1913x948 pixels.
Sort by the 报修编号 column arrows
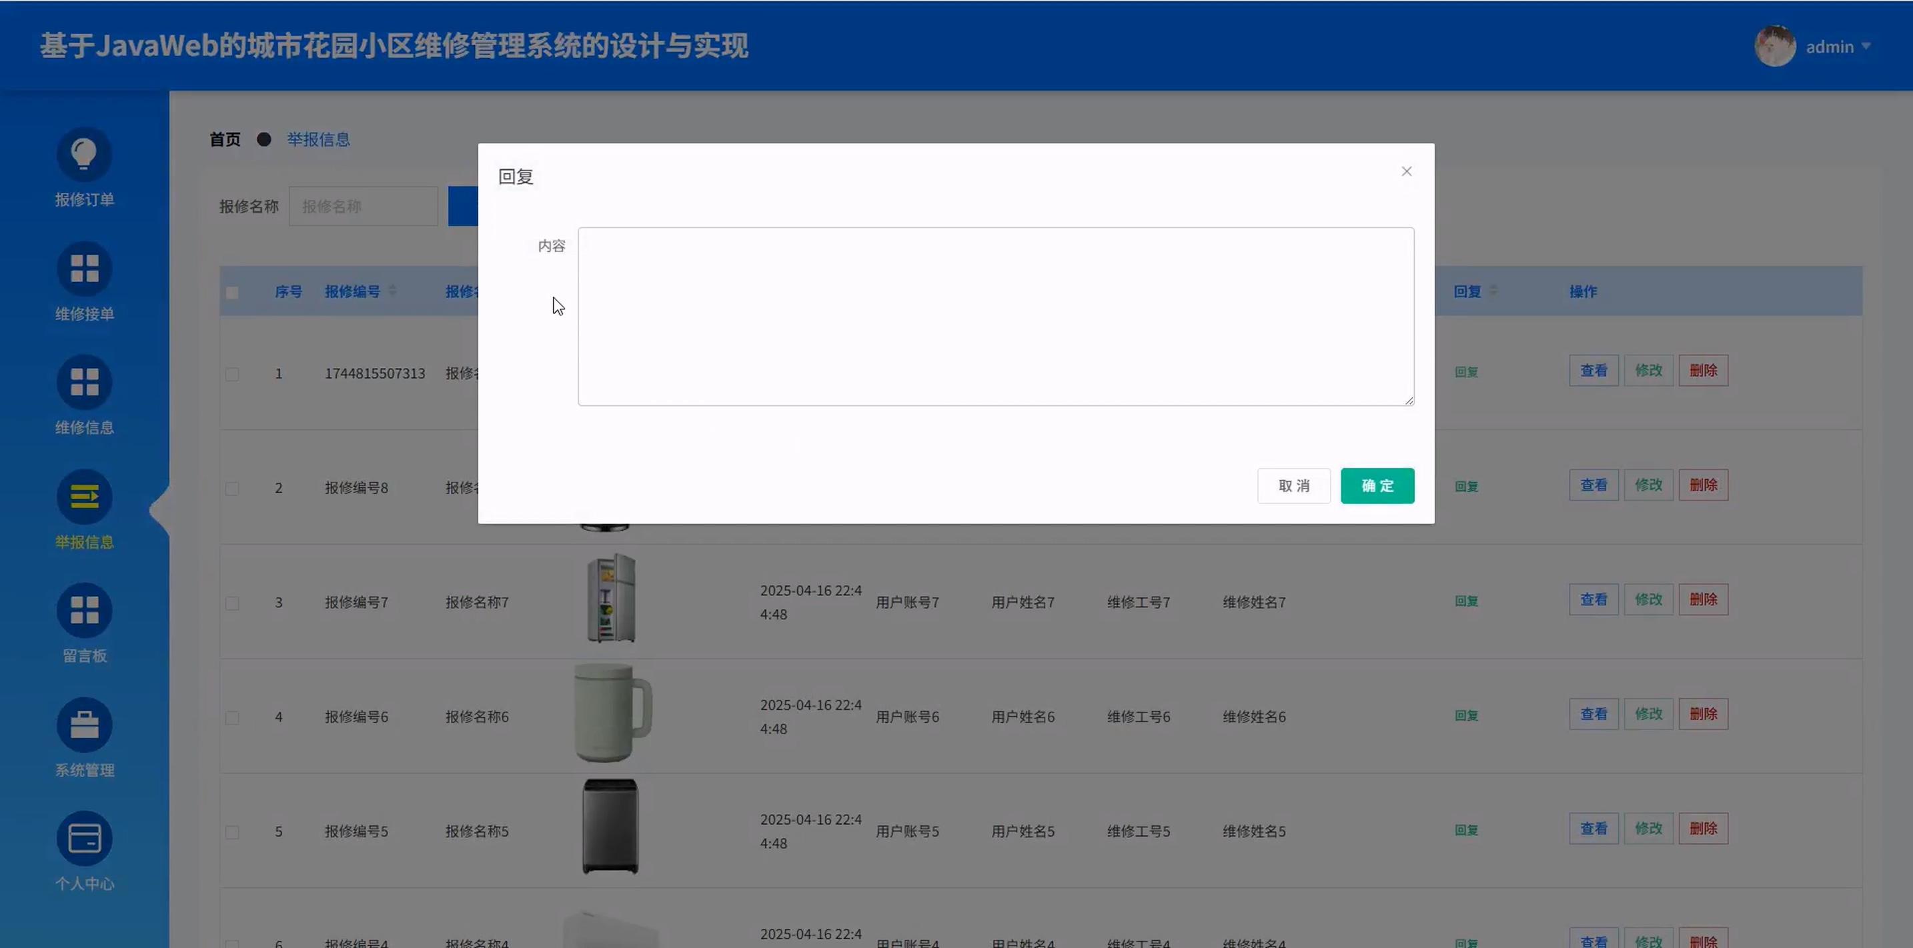point(392,291)
